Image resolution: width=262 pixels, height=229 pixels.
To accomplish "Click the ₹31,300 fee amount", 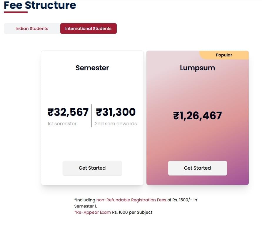I will 116,112.
